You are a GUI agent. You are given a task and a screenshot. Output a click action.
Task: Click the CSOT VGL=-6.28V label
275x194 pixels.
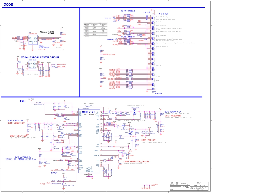tap(19, 136)
